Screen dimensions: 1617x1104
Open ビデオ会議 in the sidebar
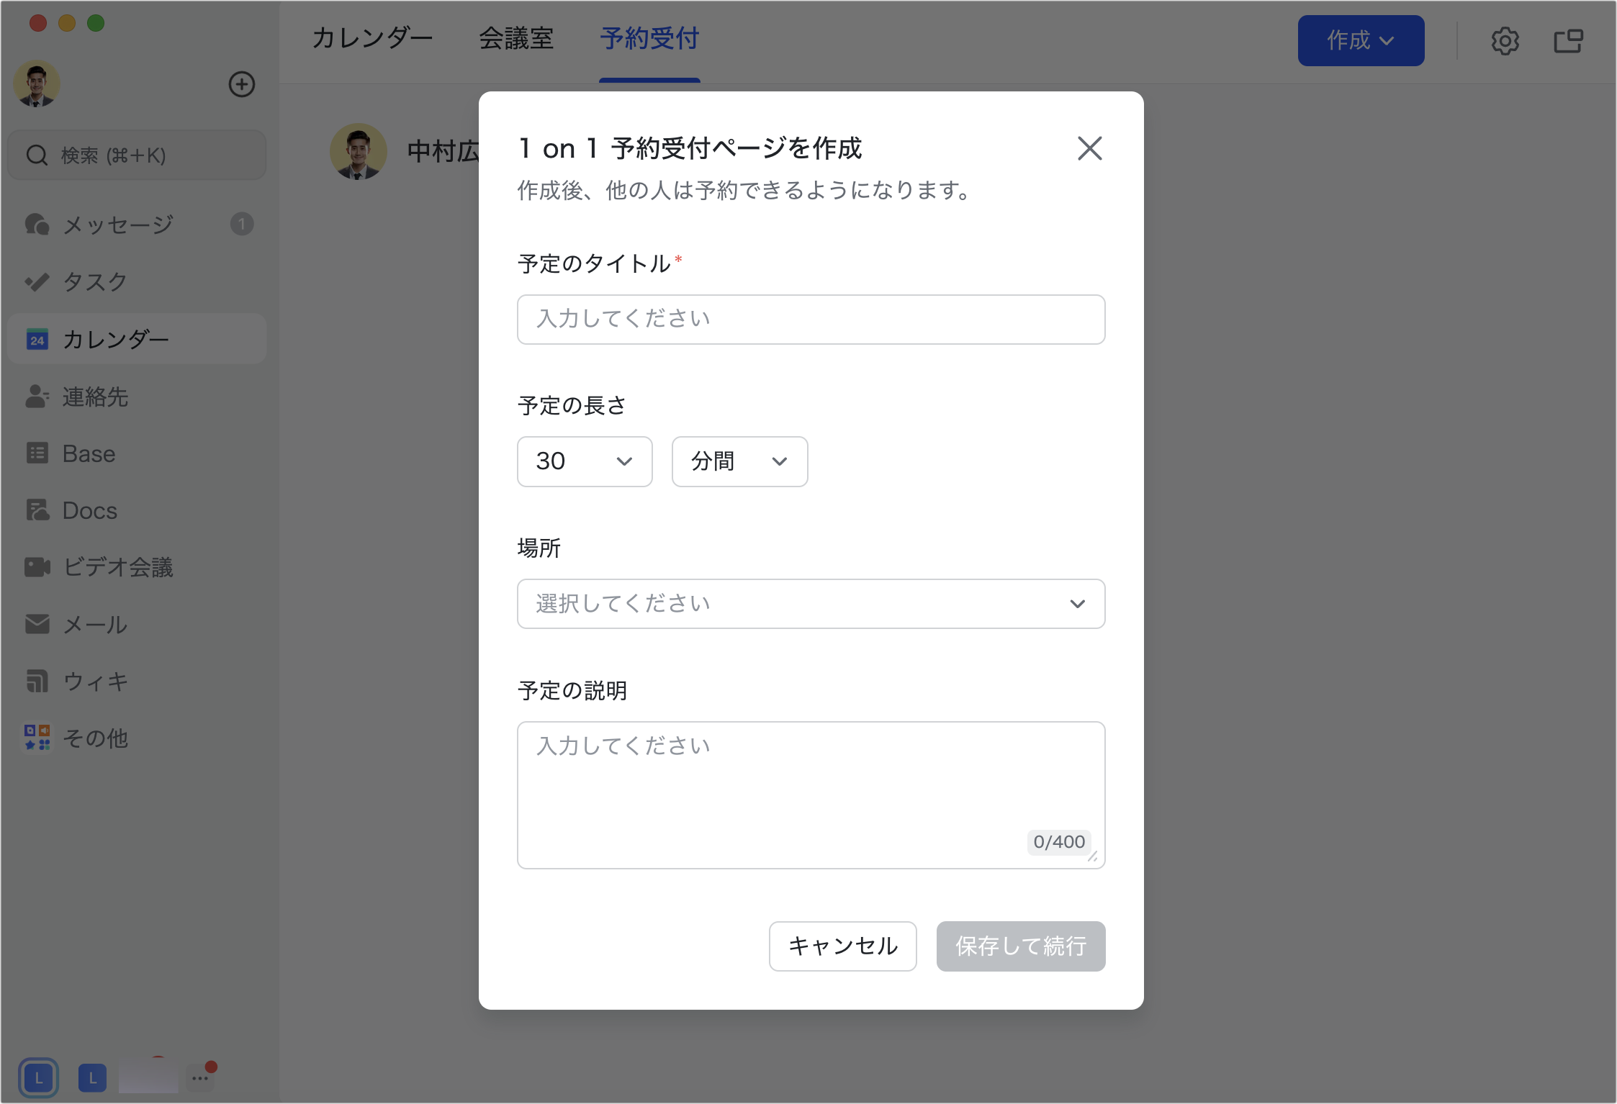(137, 567)
